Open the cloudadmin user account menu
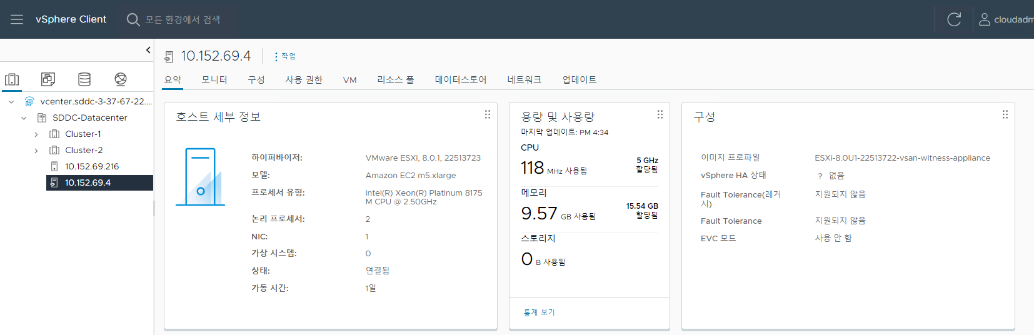This screenshot has width=1034, height=335. tap(1006, 19)
